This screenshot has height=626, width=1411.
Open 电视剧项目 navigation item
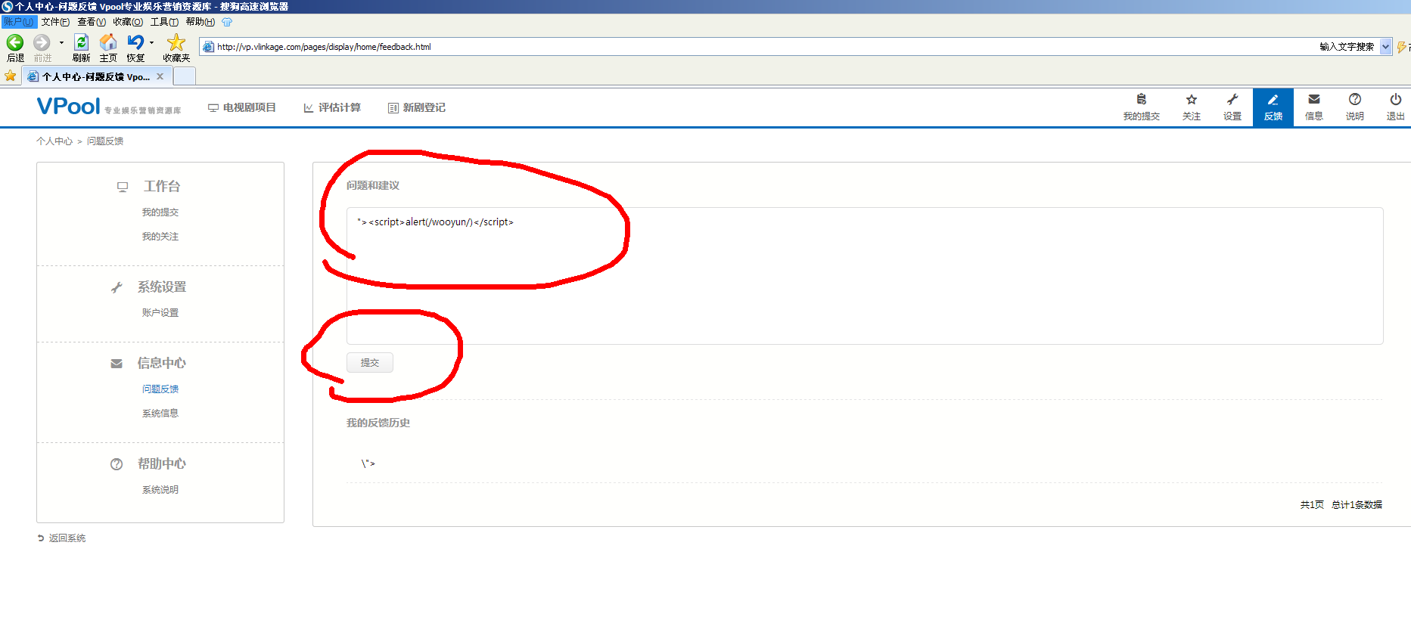click(x=242, y=108)
